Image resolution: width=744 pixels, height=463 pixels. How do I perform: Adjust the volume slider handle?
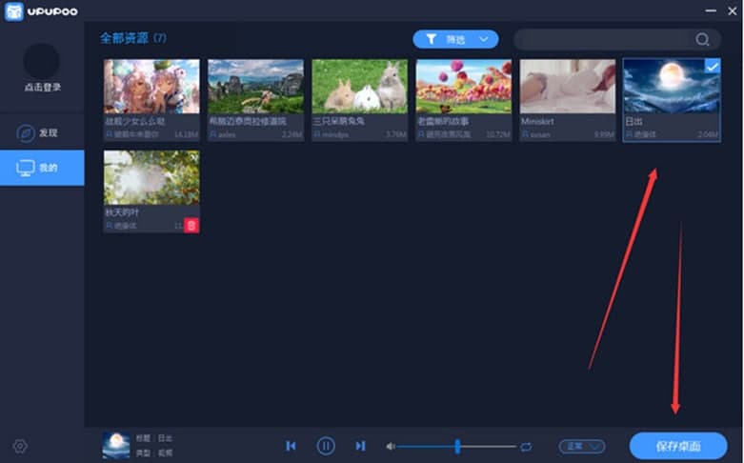tap(458, 446)
